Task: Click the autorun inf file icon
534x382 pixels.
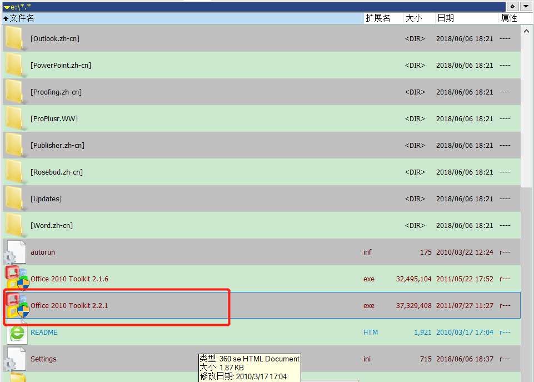Action: [14, 252]
